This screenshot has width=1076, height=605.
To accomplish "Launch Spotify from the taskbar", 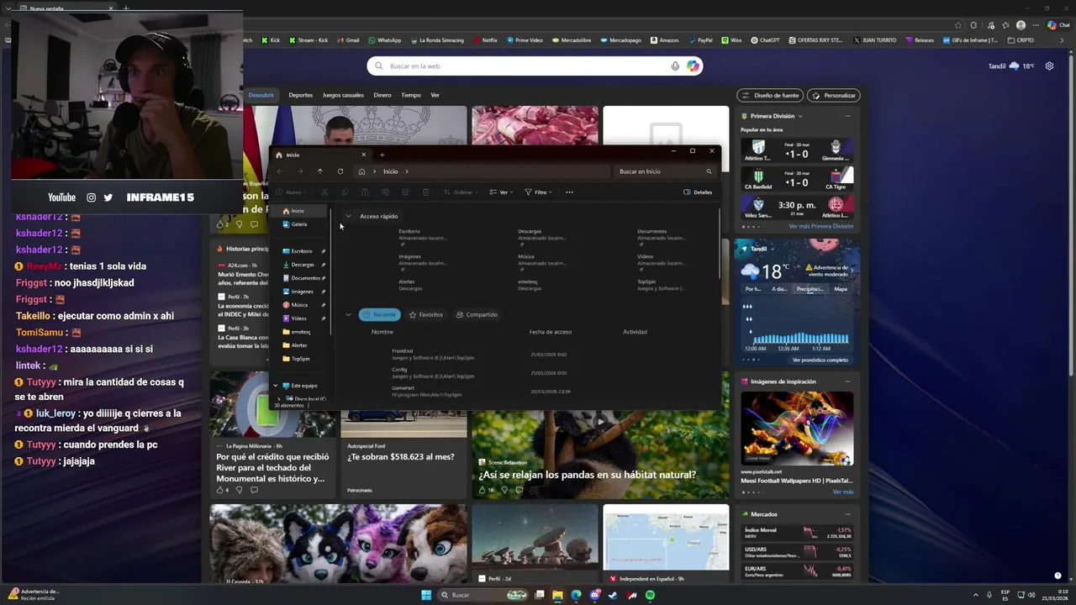I will [x=650, y=595].
